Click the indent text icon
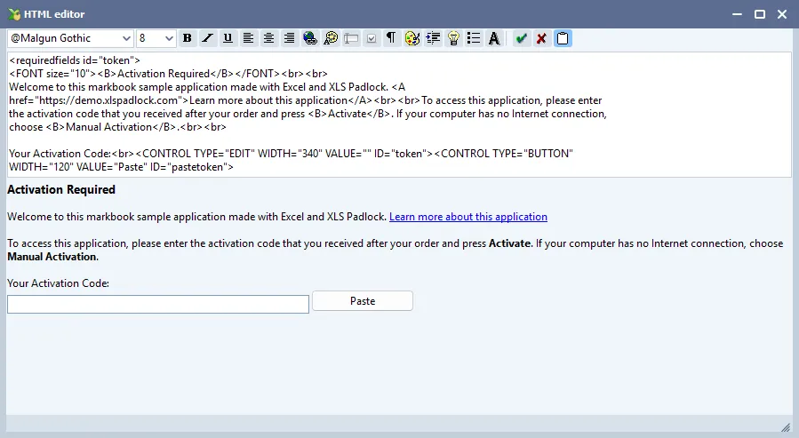 (x=433, y=38)
